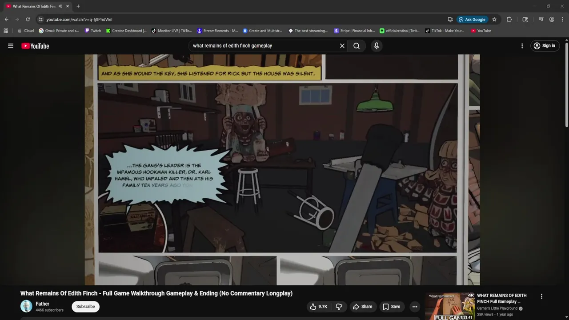
Task: Open the Chrome three-dot menu
Action: [x=562, y=20]
